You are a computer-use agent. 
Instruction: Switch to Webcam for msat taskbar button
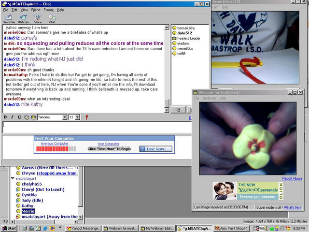coord(120,228)
